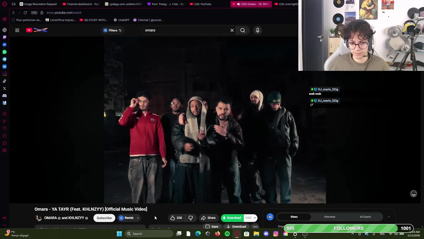The height and width of the screenshot is (239, 424).
Task: Click the address bar URL
Action: point(64,13)
